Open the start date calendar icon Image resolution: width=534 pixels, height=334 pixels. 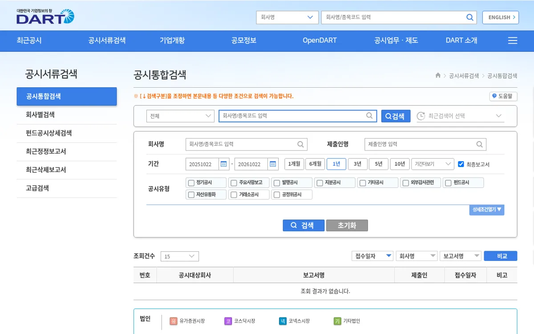click(224, 164)
